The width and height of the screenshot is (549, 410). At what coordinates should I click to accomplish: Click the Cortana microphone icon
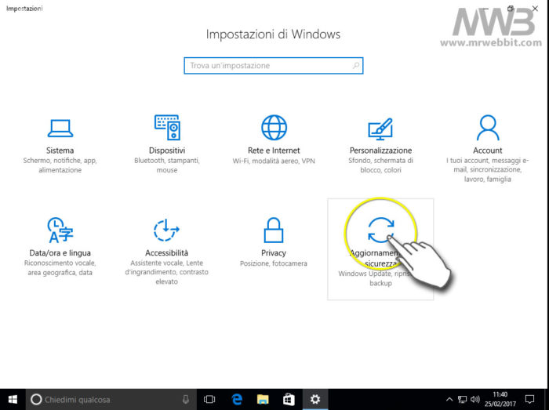186,400
